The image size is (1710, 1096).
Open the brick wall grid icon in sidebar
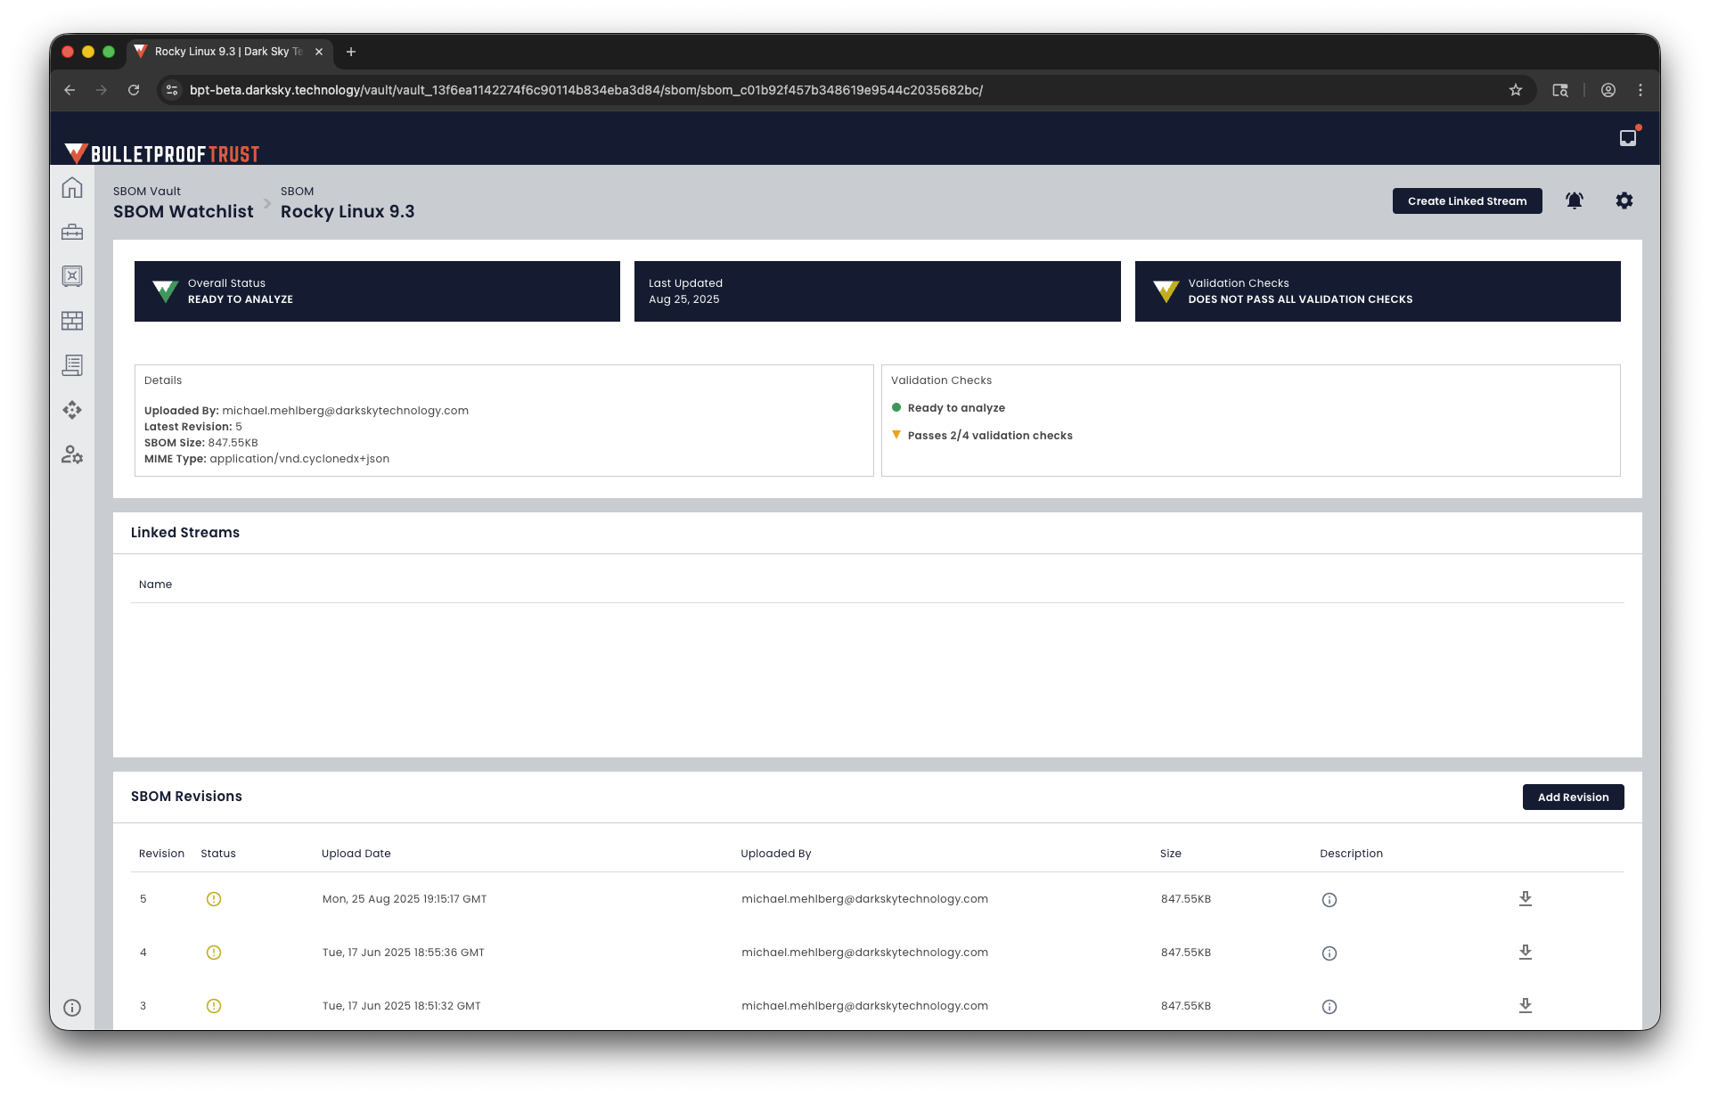pyautogui.click(x=72, y=321)
